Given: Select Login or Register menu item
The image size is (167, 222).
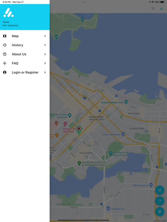Looking at the screenshot, I should tap(25, 72).
